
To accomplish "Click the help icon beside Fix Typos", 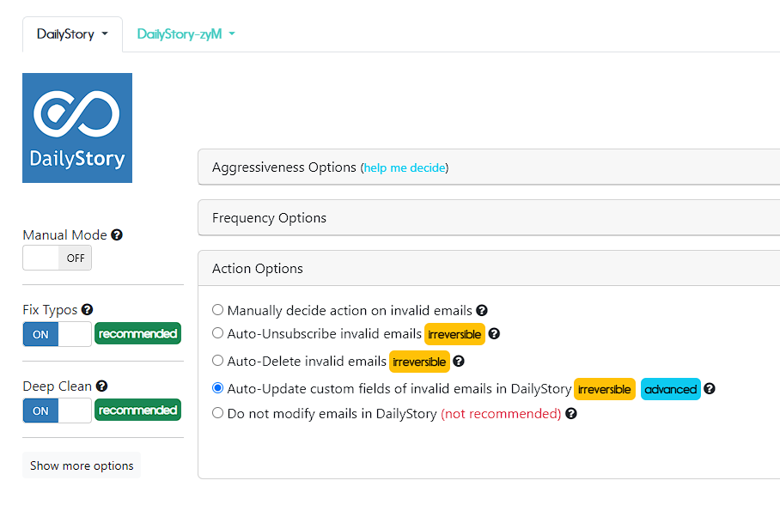I will 87,309.
